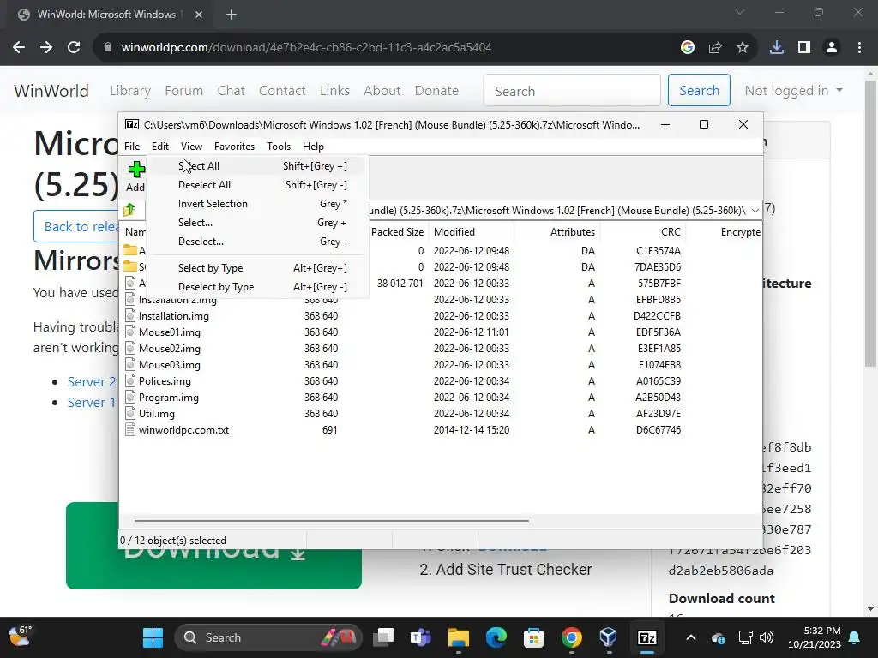Click the taskbar Search box
The image size is (878, 658).
pyautogui.click(x=269, y=637)
